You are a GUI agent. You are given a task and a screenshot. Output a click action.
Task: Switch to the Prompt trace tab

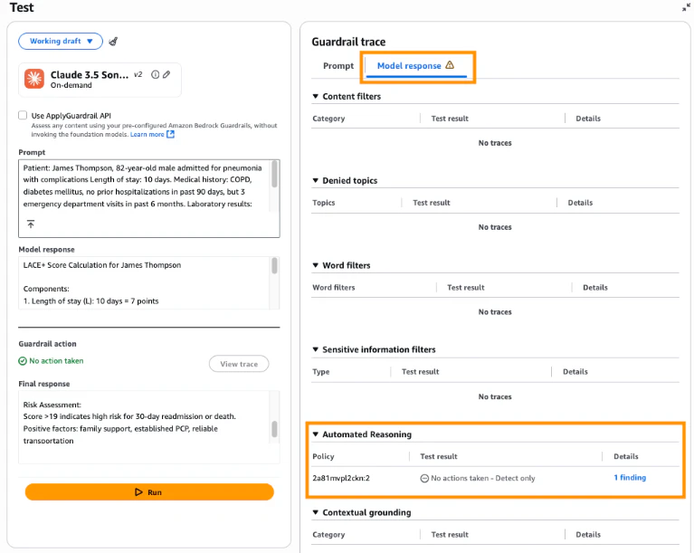click(x=338, y=65)
